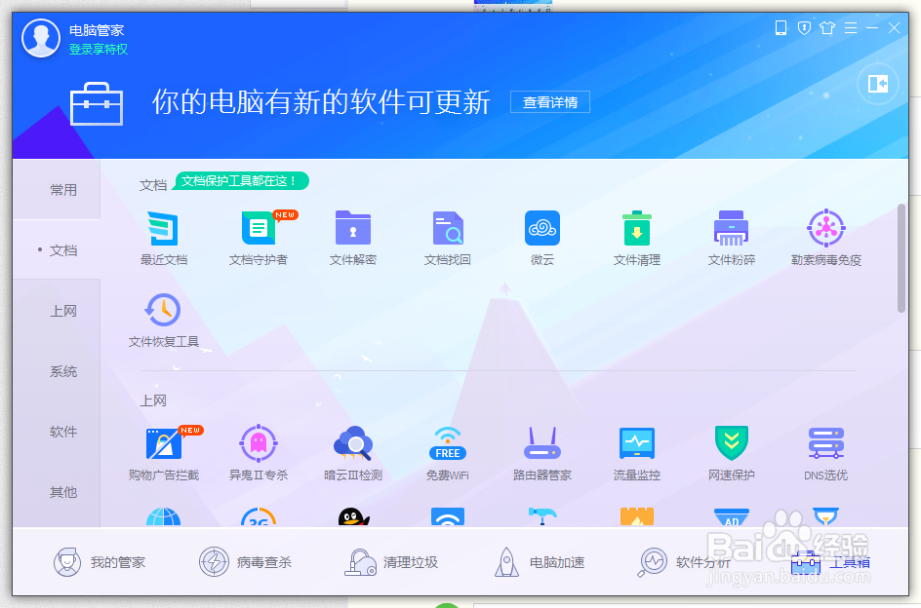Open the 勒索病毒免疫 tool
Screen dimensions: 921x608
tap(825, 238)
